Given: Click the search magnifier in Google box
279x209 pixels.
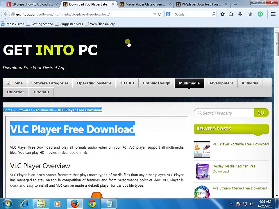Looking at the screenshot, I should [214, 14].
